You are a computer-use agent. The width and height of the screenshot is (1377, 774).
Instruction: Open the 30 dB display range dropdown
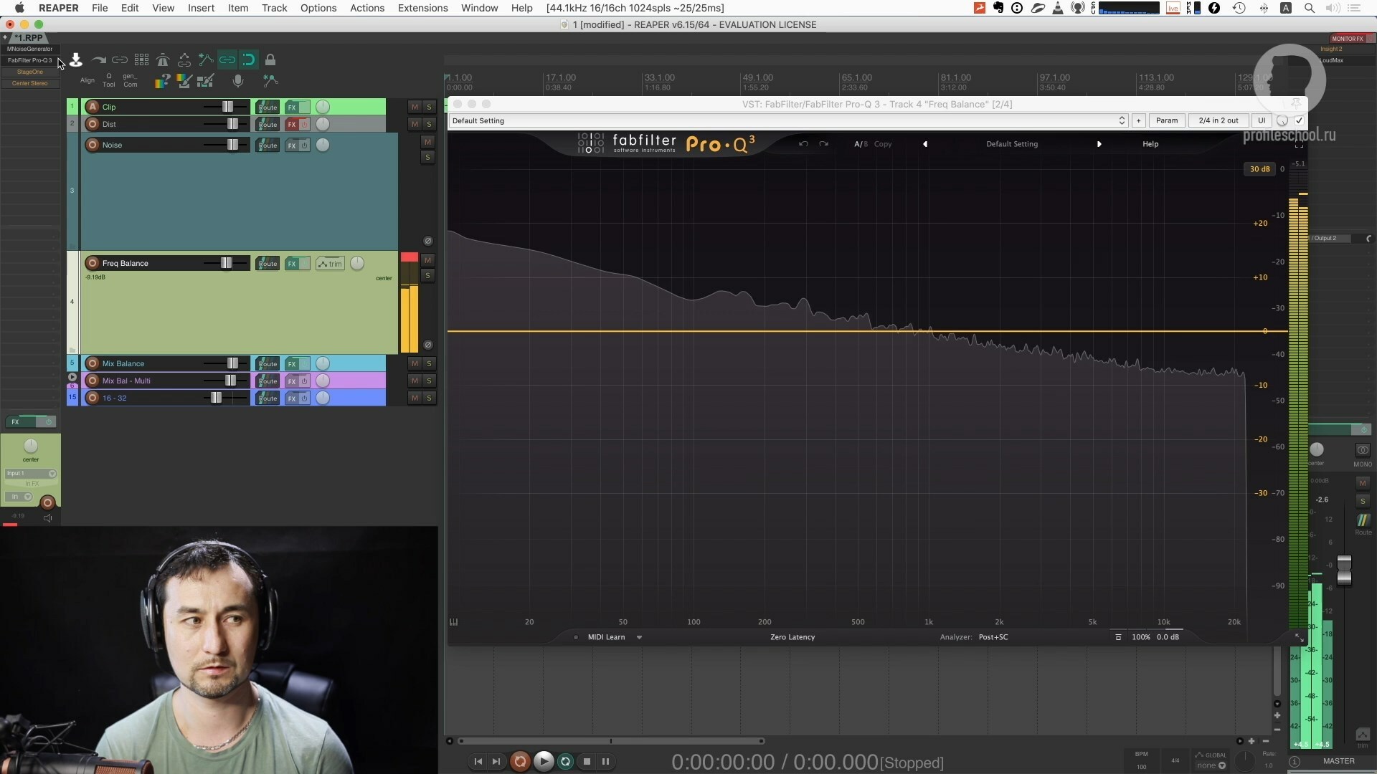1259,169
